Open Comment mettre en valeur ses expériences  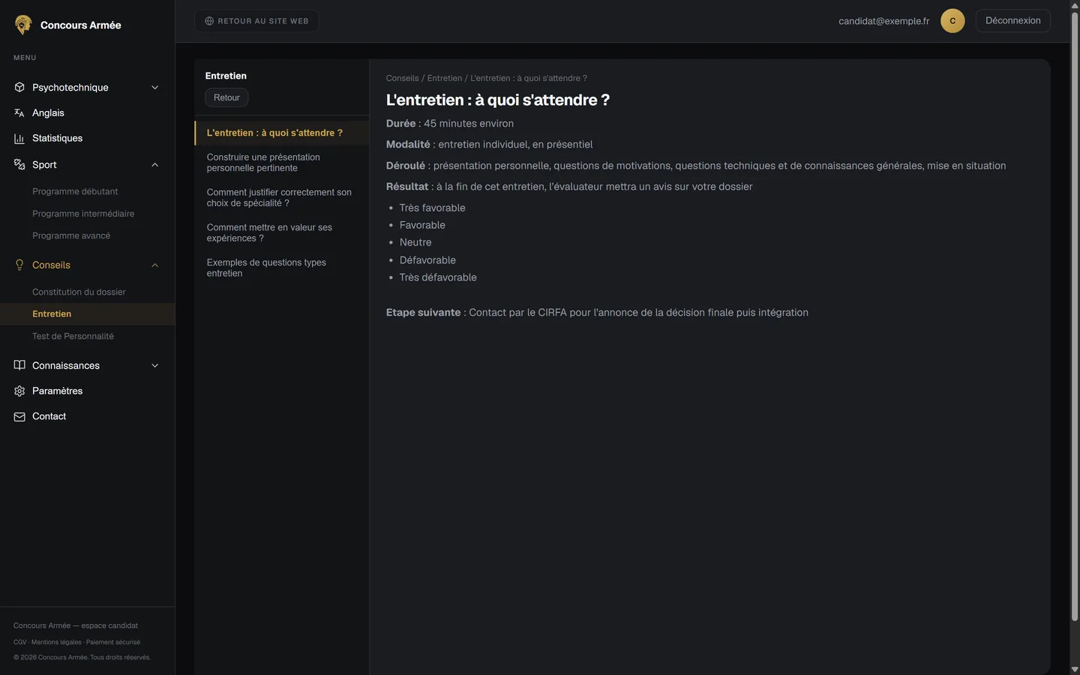(282, 233)
